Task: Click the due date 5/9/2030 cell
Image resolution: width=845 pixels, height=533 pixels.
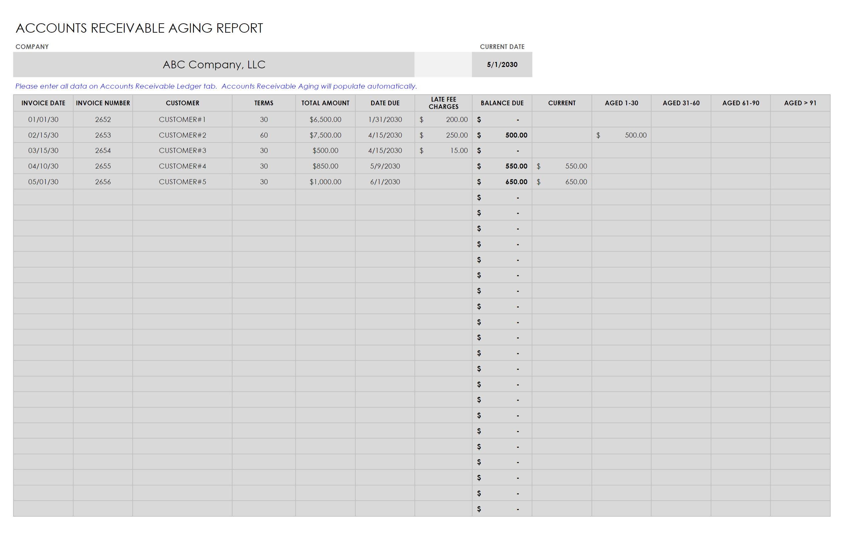Action: click(385, 166)
